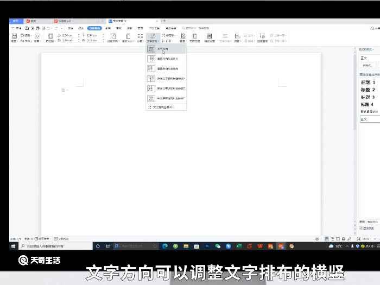
Task: Open the Breaks (分隔符) dropdown
Action: pos(168,35)
